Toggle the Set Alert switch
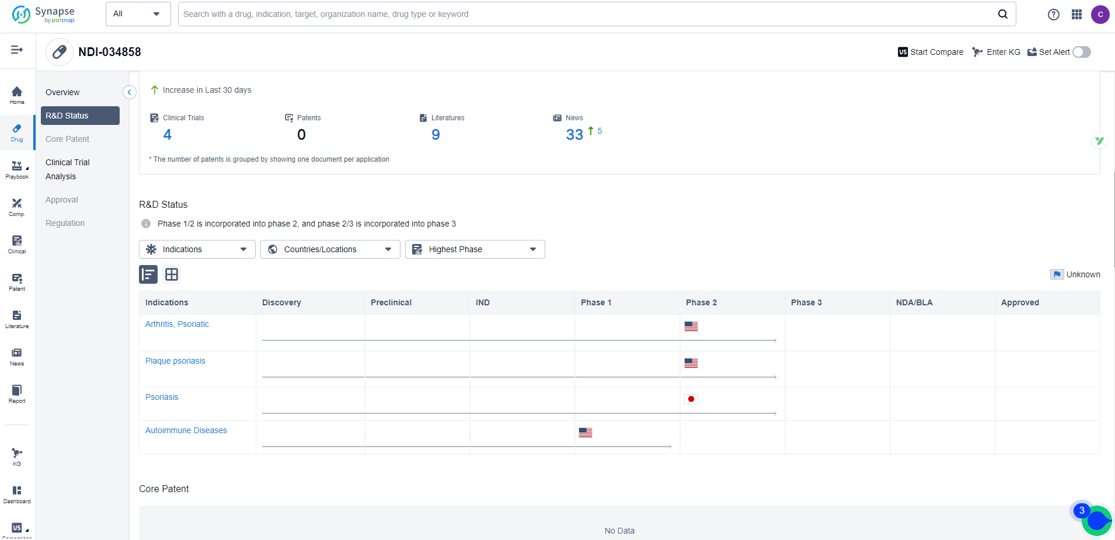 (x=1082, y=52)
